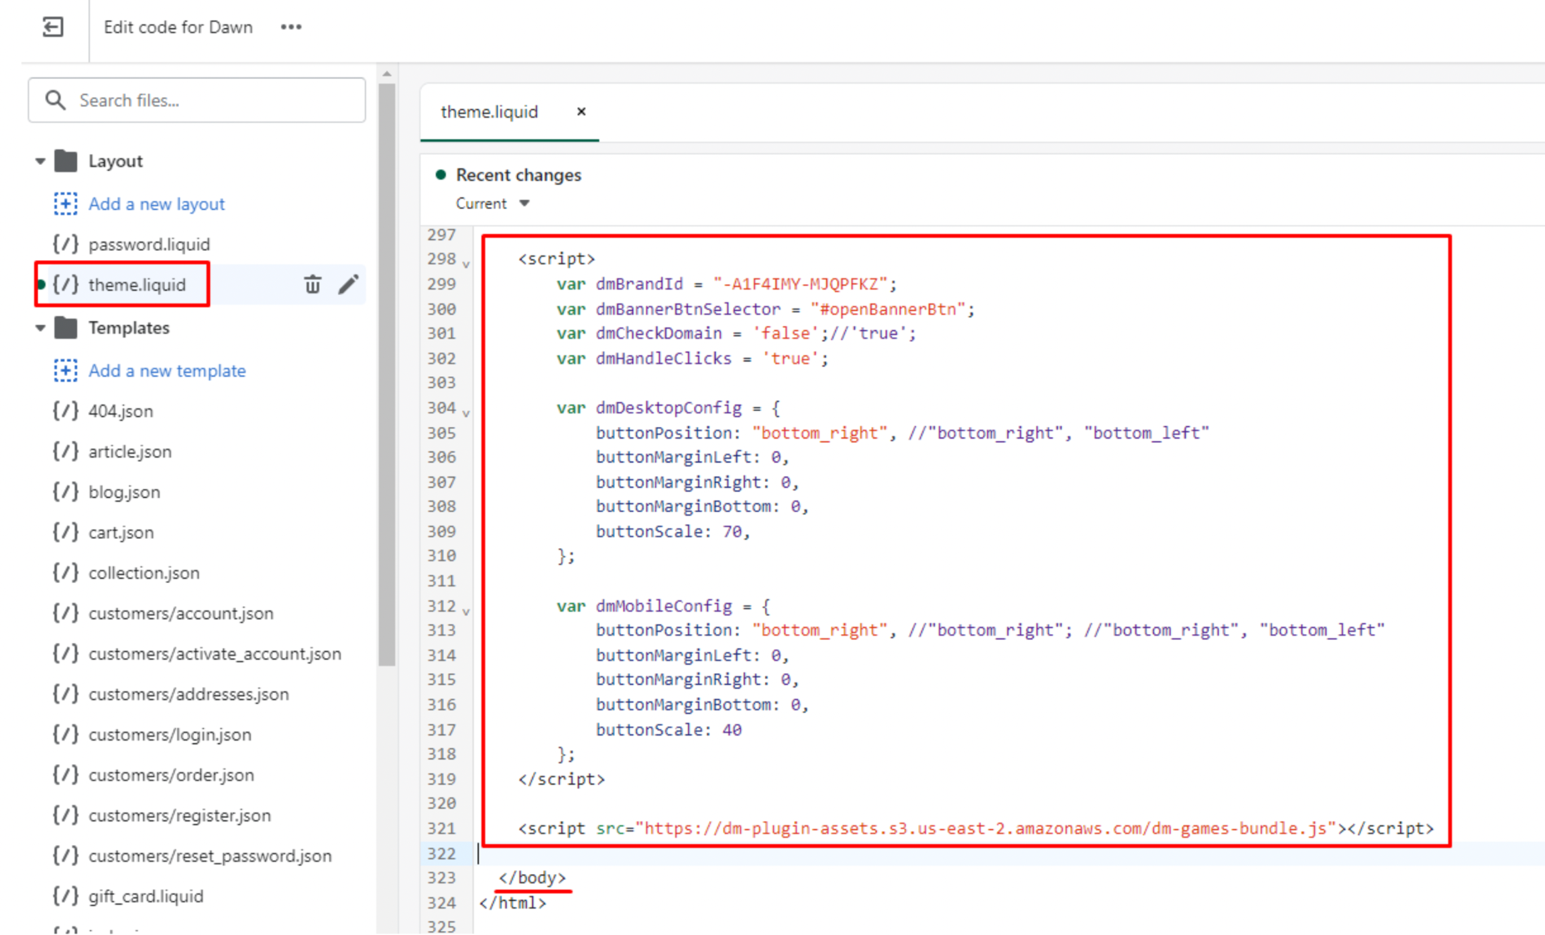This screenshot has width=1545, height=935.
Task: Click the customers/register.json file icon
Action: (x=66, y=816)
